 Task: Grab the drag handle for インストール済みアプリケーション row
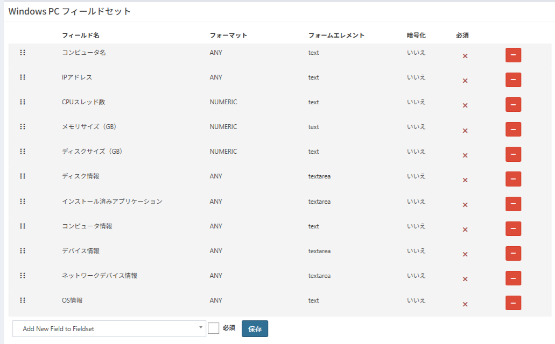click(23, 201)
